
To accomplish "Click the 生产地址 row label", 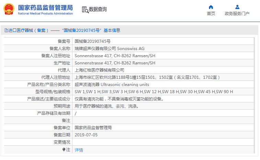I will 62,63.
